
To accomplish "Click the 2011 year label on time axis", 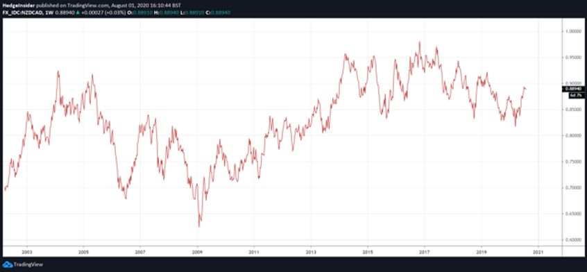I will [x=254, y=252].
